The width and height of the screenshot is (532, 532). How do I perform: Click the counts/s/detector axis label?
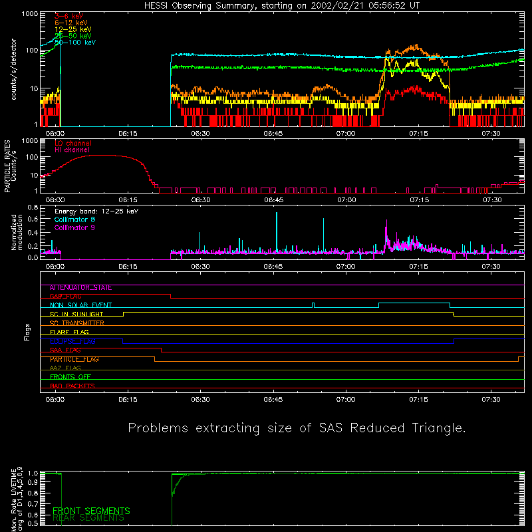click(x=14, y=69)
